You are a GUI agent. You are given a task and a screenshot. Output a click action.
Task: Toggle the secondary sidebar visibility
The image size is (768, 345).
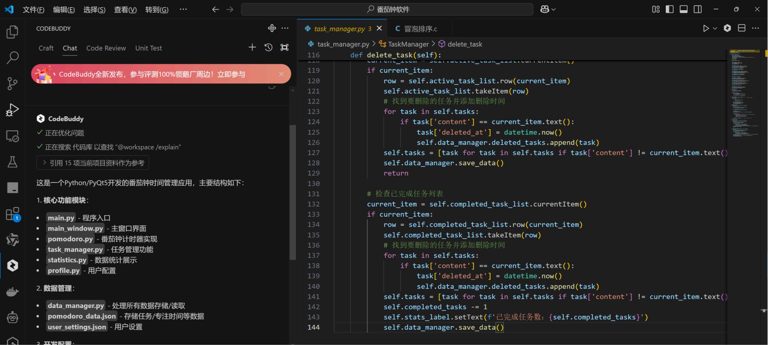click(698, 9)
